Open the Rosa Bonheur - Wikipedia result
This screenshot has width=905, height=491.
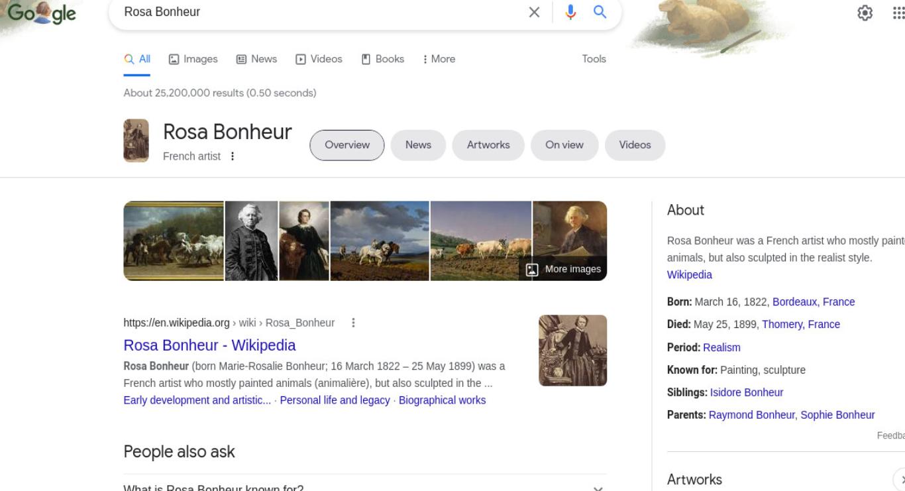pyautogui.click(x=209, y=345)
